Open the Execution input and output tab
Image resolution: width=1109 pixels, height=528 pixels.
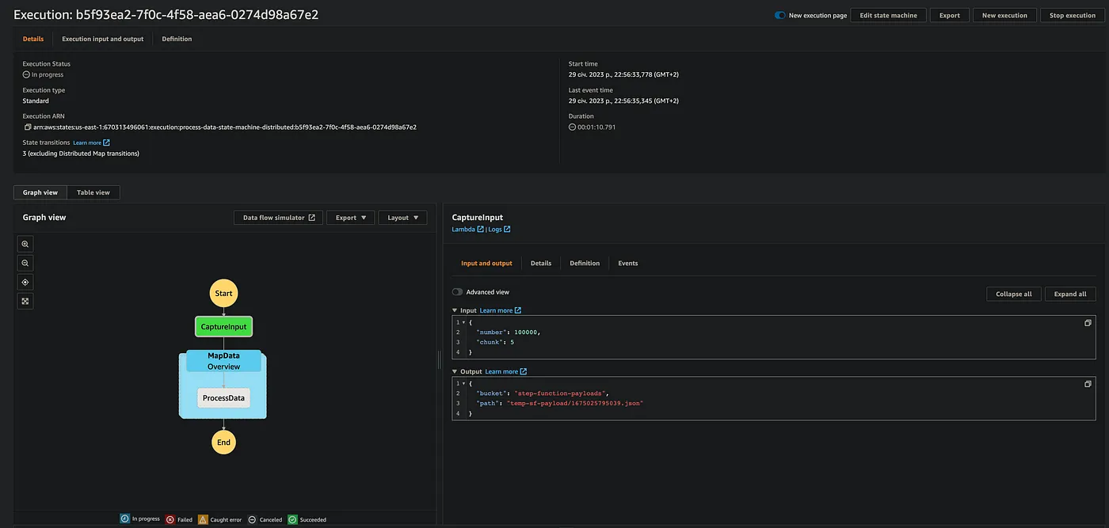tap(103, 39)
